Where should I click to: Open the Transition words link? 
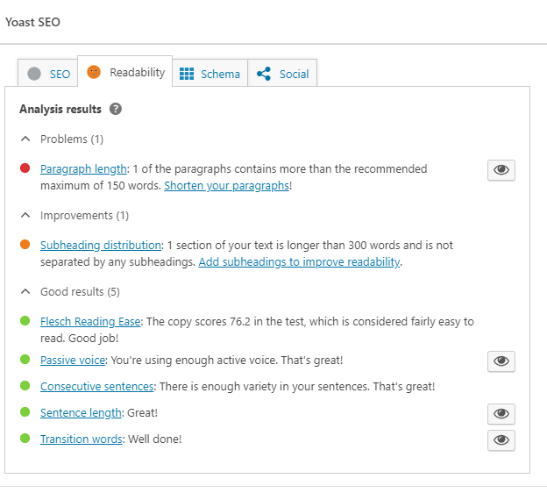[82, 439]
